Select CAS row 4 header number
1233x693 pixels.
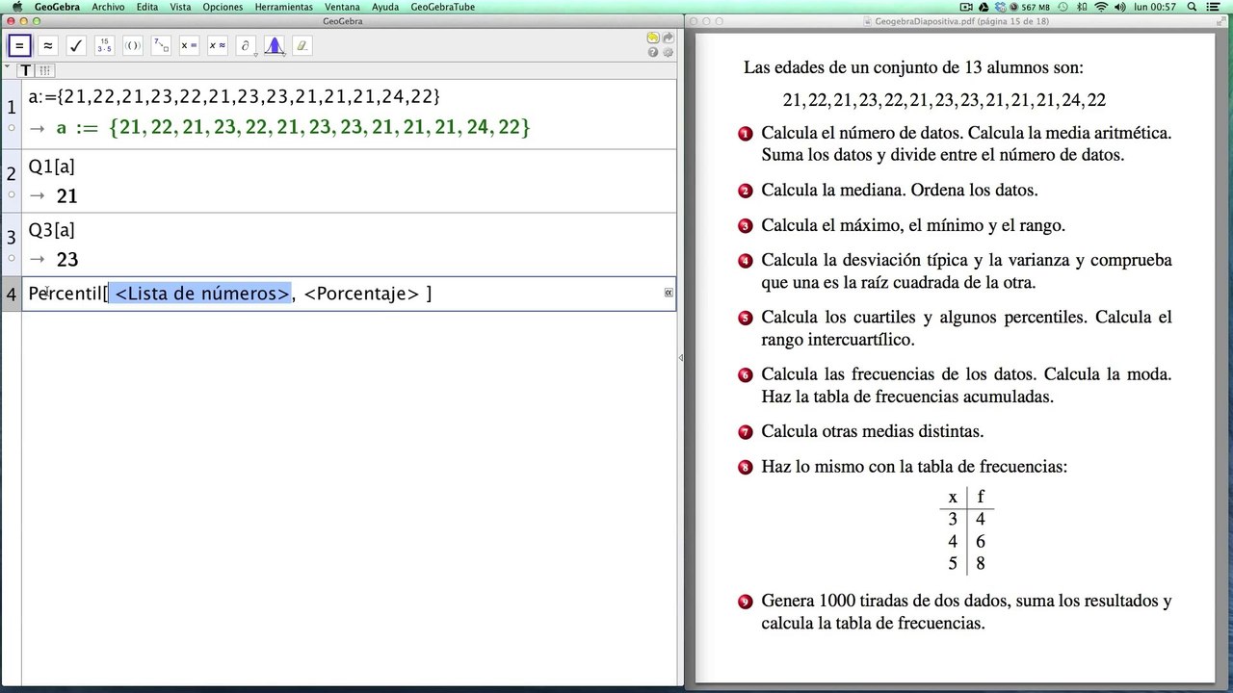pos(11,295)
